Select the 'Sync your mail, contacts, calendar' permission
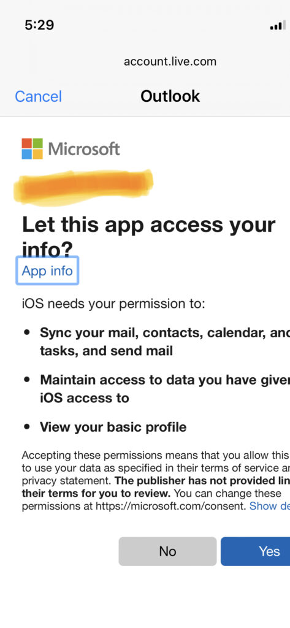The width and height of the screenshot is (290, 628). click(x=165, y=342)
